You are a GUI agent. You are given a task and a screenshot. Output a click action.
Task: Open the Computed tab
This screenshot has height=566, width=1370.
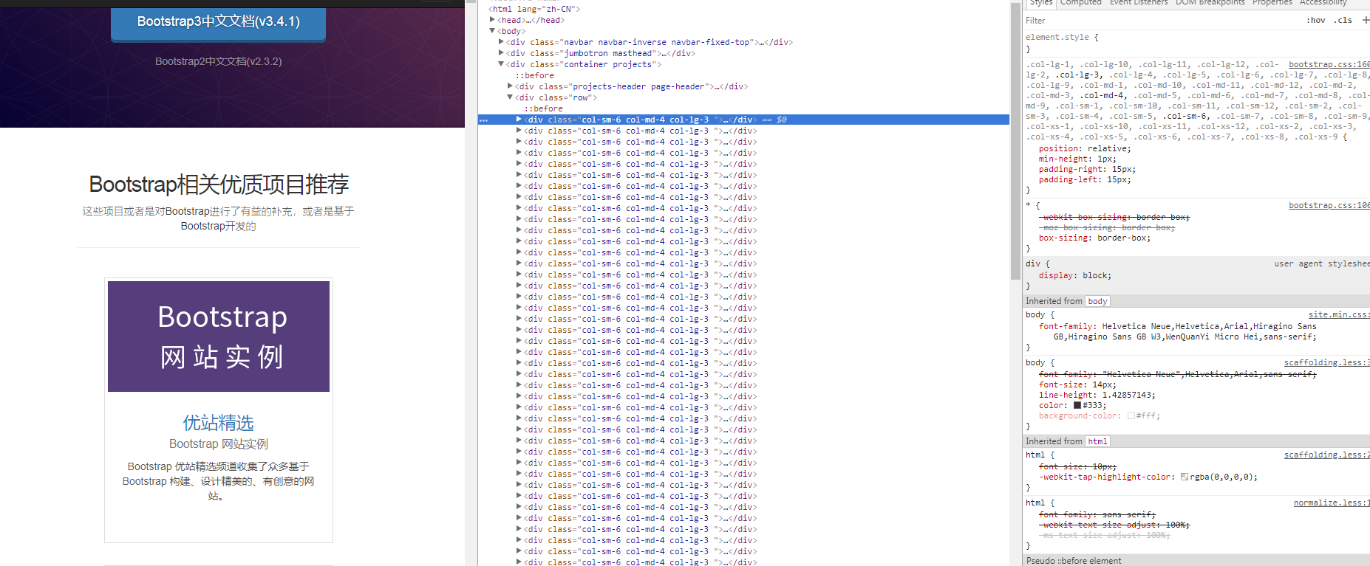pyautogui.click(x=1080, y=3)
